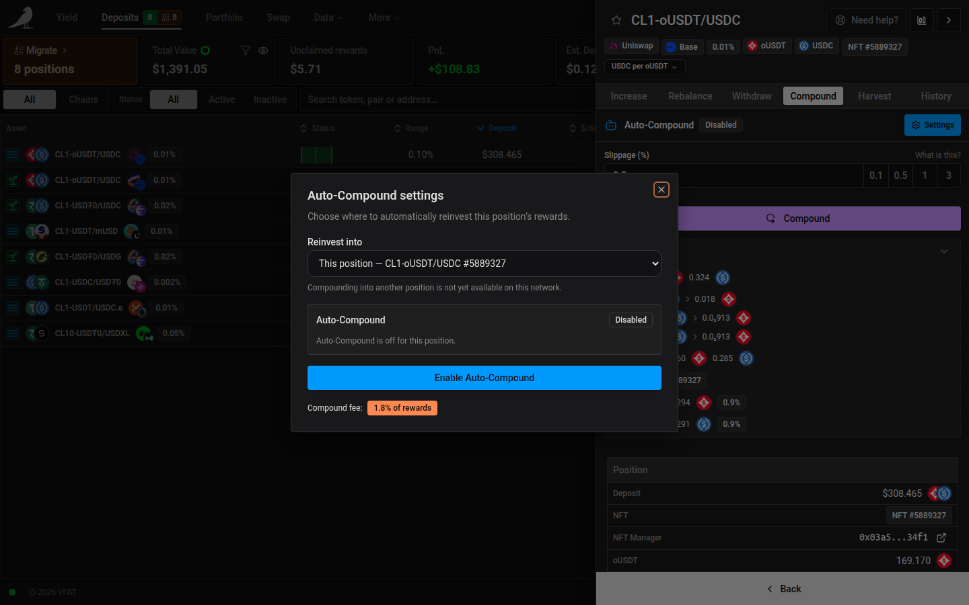
Task: Toggle the eye icon to hide Total Value
Action: [263, 50]
